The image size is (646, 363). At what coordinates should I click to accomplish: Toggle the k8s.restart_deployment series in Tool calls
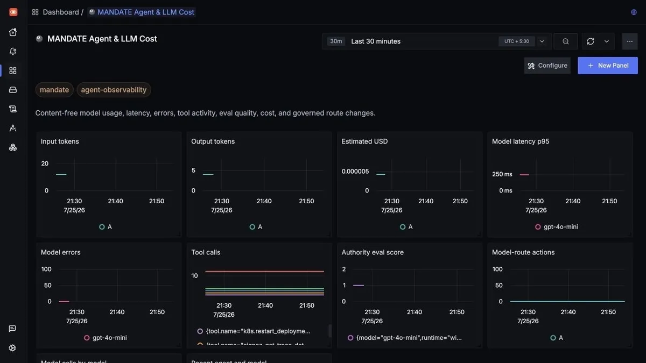coord(254,331)
